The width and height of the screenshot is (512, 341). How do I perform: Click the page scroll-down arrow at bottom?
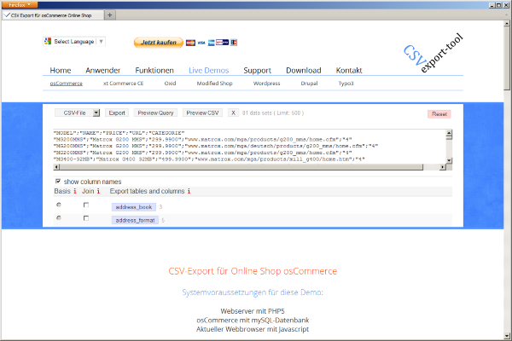[507, 336]
